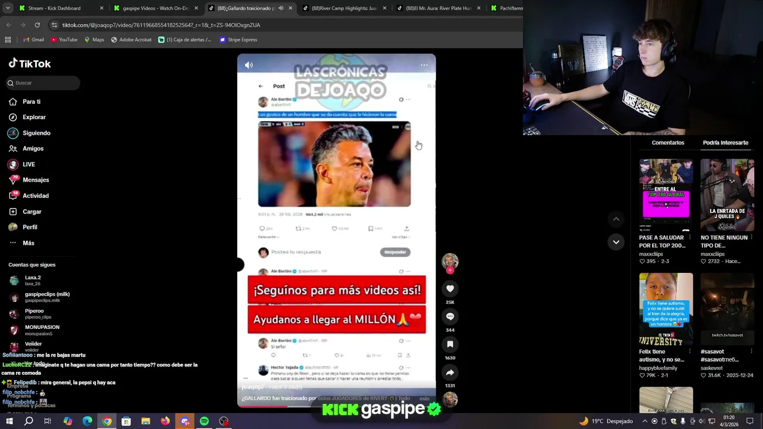This screenshot has width=763, height=429.
Task: Open Felix tiene autismo video thumbnail
Action: click(666, 309)
